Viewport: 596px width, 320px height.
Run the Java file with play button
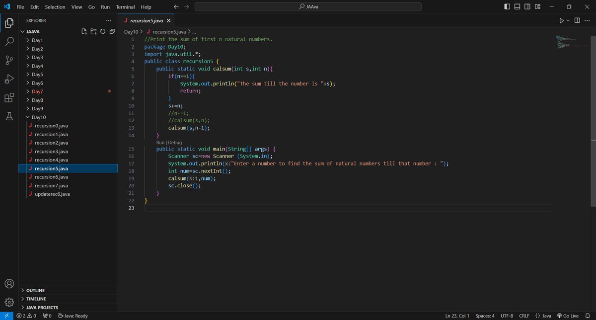pos(561,20)
